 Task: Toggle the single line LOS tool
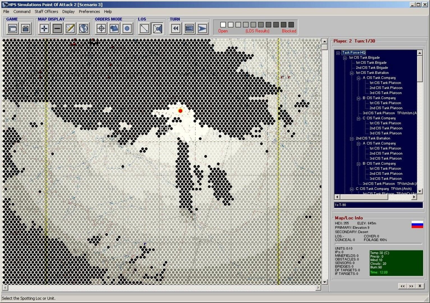coord(144,28)
